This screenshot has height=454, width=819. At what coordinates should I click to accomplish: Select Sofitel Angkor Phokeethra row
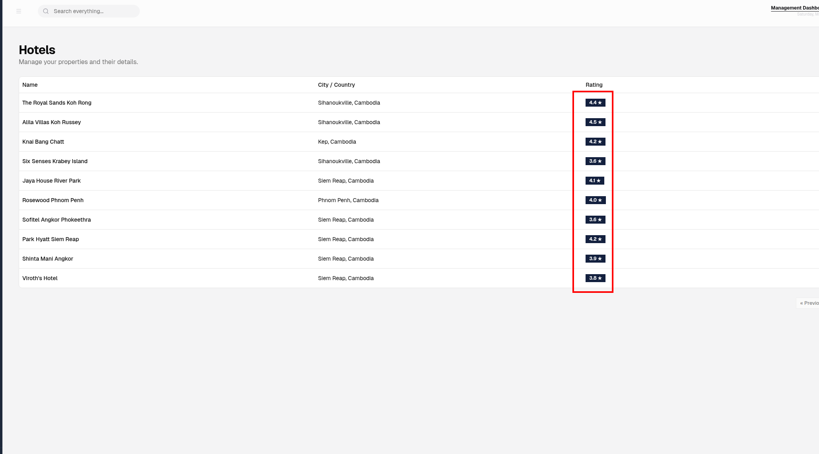pos(57,220)
